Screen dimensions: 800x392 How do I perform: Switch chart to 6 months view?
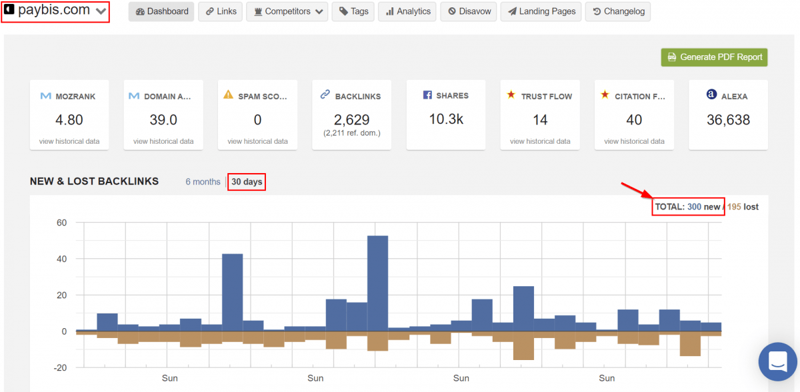(x=203, y=182)
